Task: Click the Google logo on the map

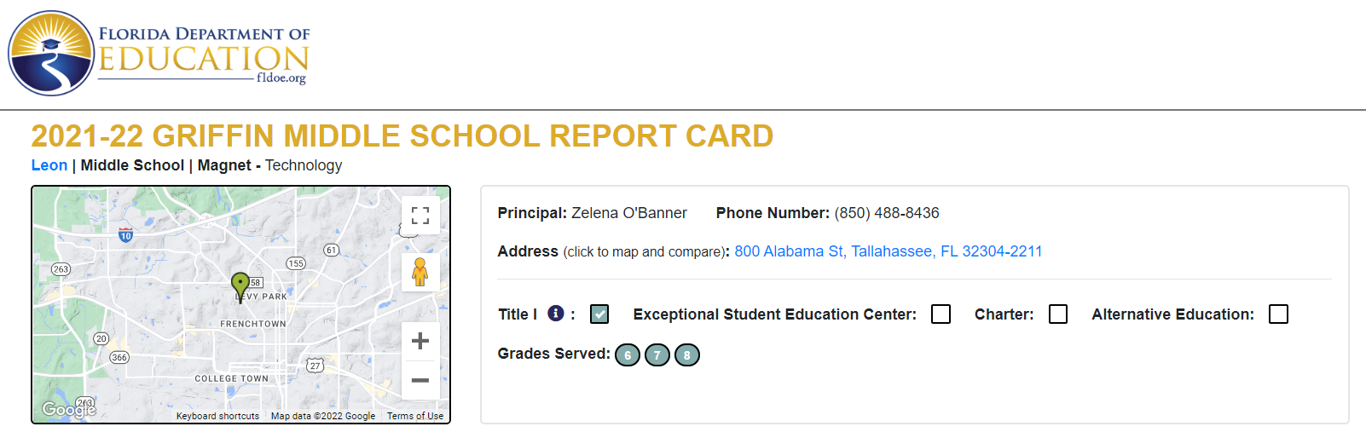Action: (68, 409)
